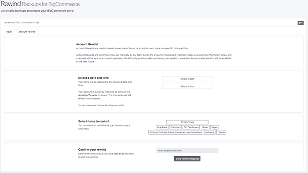Open the Select a date picker

point(187,79)
